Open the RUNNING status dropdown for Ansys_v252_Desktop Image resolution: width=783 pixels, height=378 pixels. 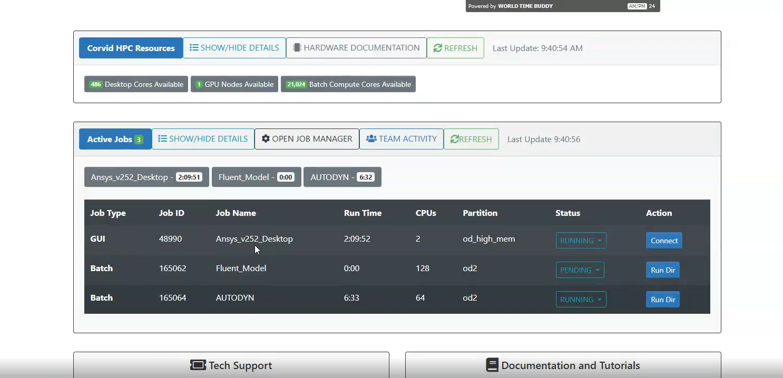(x=581, y=241)
